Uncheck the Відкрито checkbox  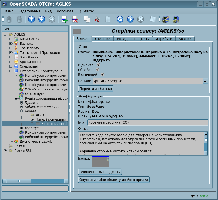pyautogui.click(x=98, y=65)
